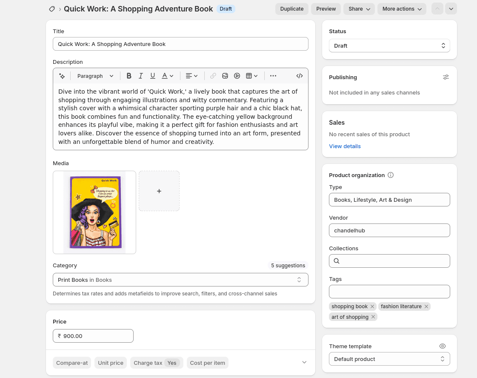Open the Paragraph style dropdown
Viewport: 477px width, 378px height.
[95, 76]
